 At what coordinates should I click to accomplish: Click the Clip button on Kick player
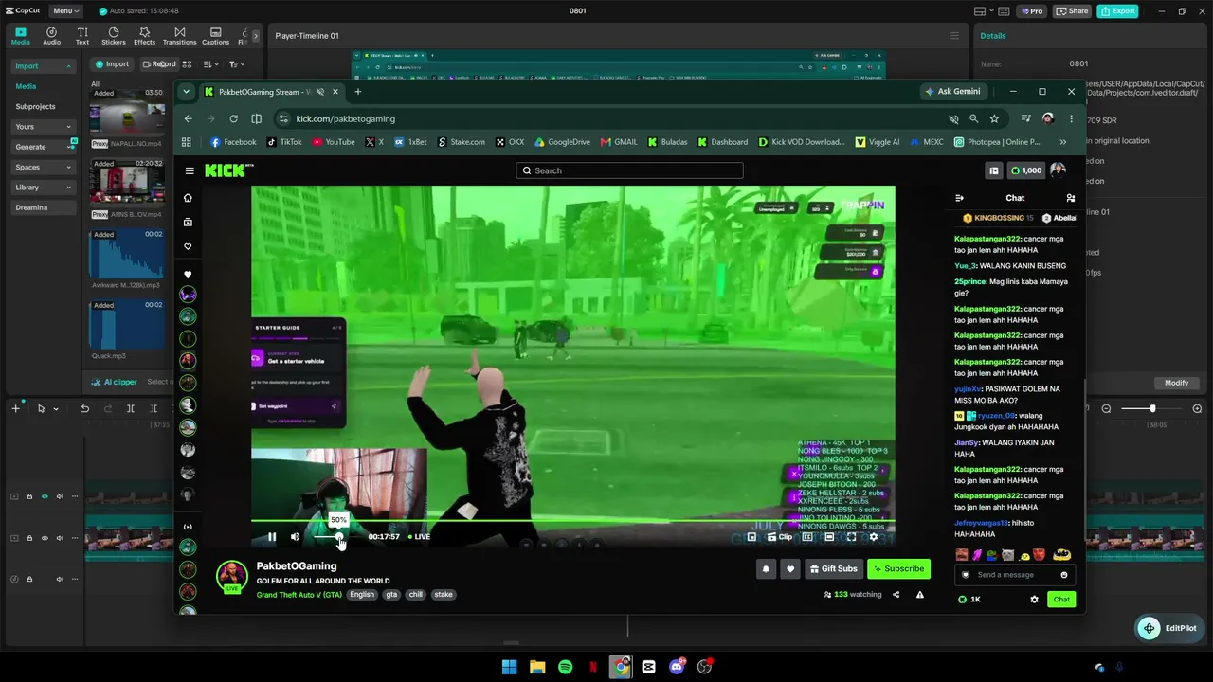[x=779, y=537]
